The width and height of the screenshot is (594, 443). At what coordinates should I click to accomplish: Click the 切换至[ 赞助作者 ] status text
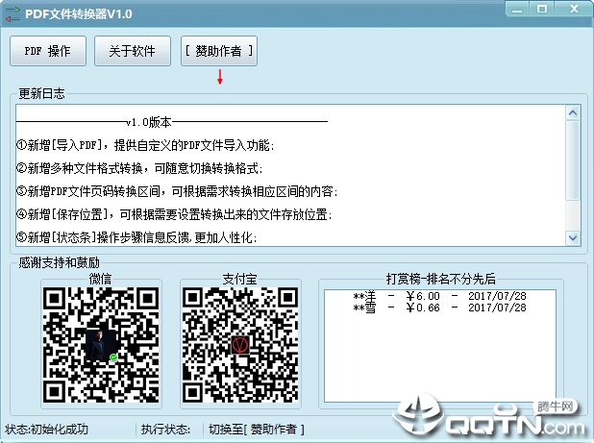click(x=257, y=430)
